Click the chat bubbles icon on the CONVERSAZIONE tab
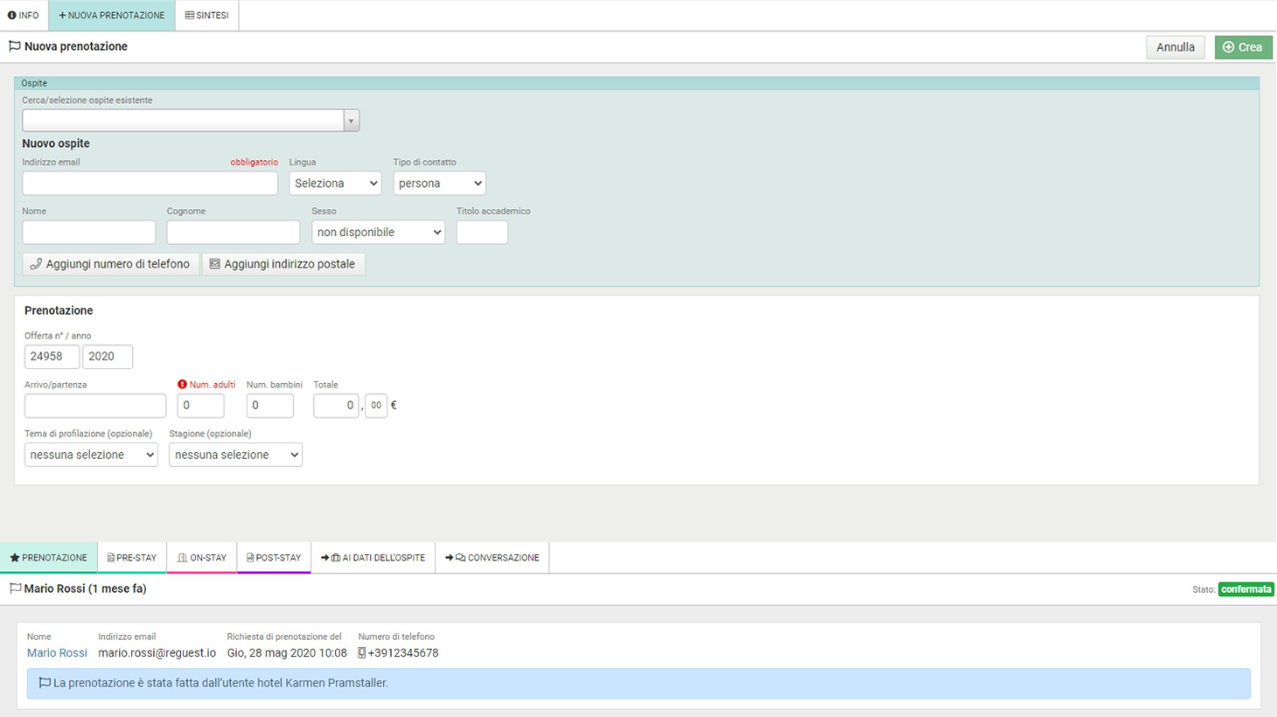 pyautogui.click(x=460, y=558)
